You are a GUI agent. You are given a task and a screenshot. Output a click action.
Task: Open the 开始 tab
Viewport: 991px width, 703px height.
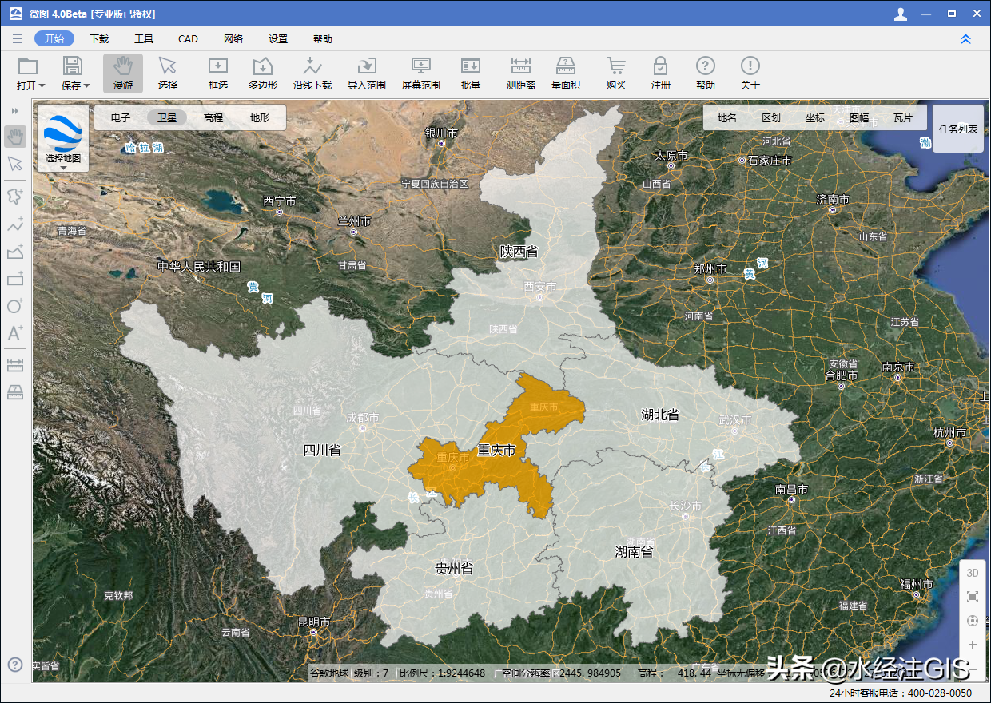[54, 38]
